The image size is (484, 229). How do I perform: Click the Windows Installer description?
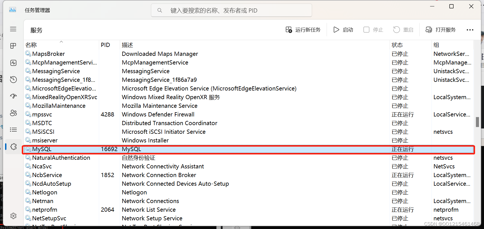[x=145, y=140]
